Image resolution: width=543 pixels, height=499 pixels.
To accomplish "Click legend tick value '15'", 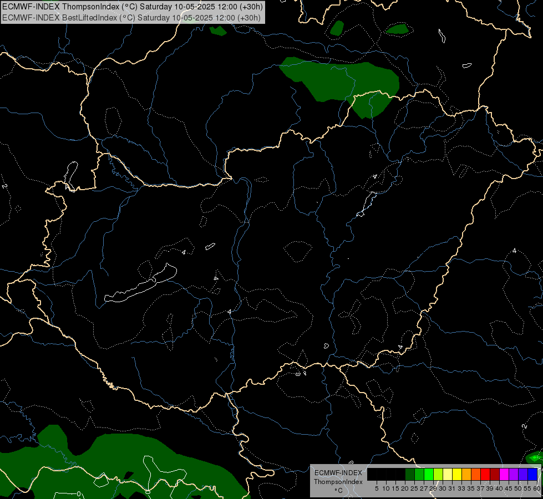I will tap(395, 488).
